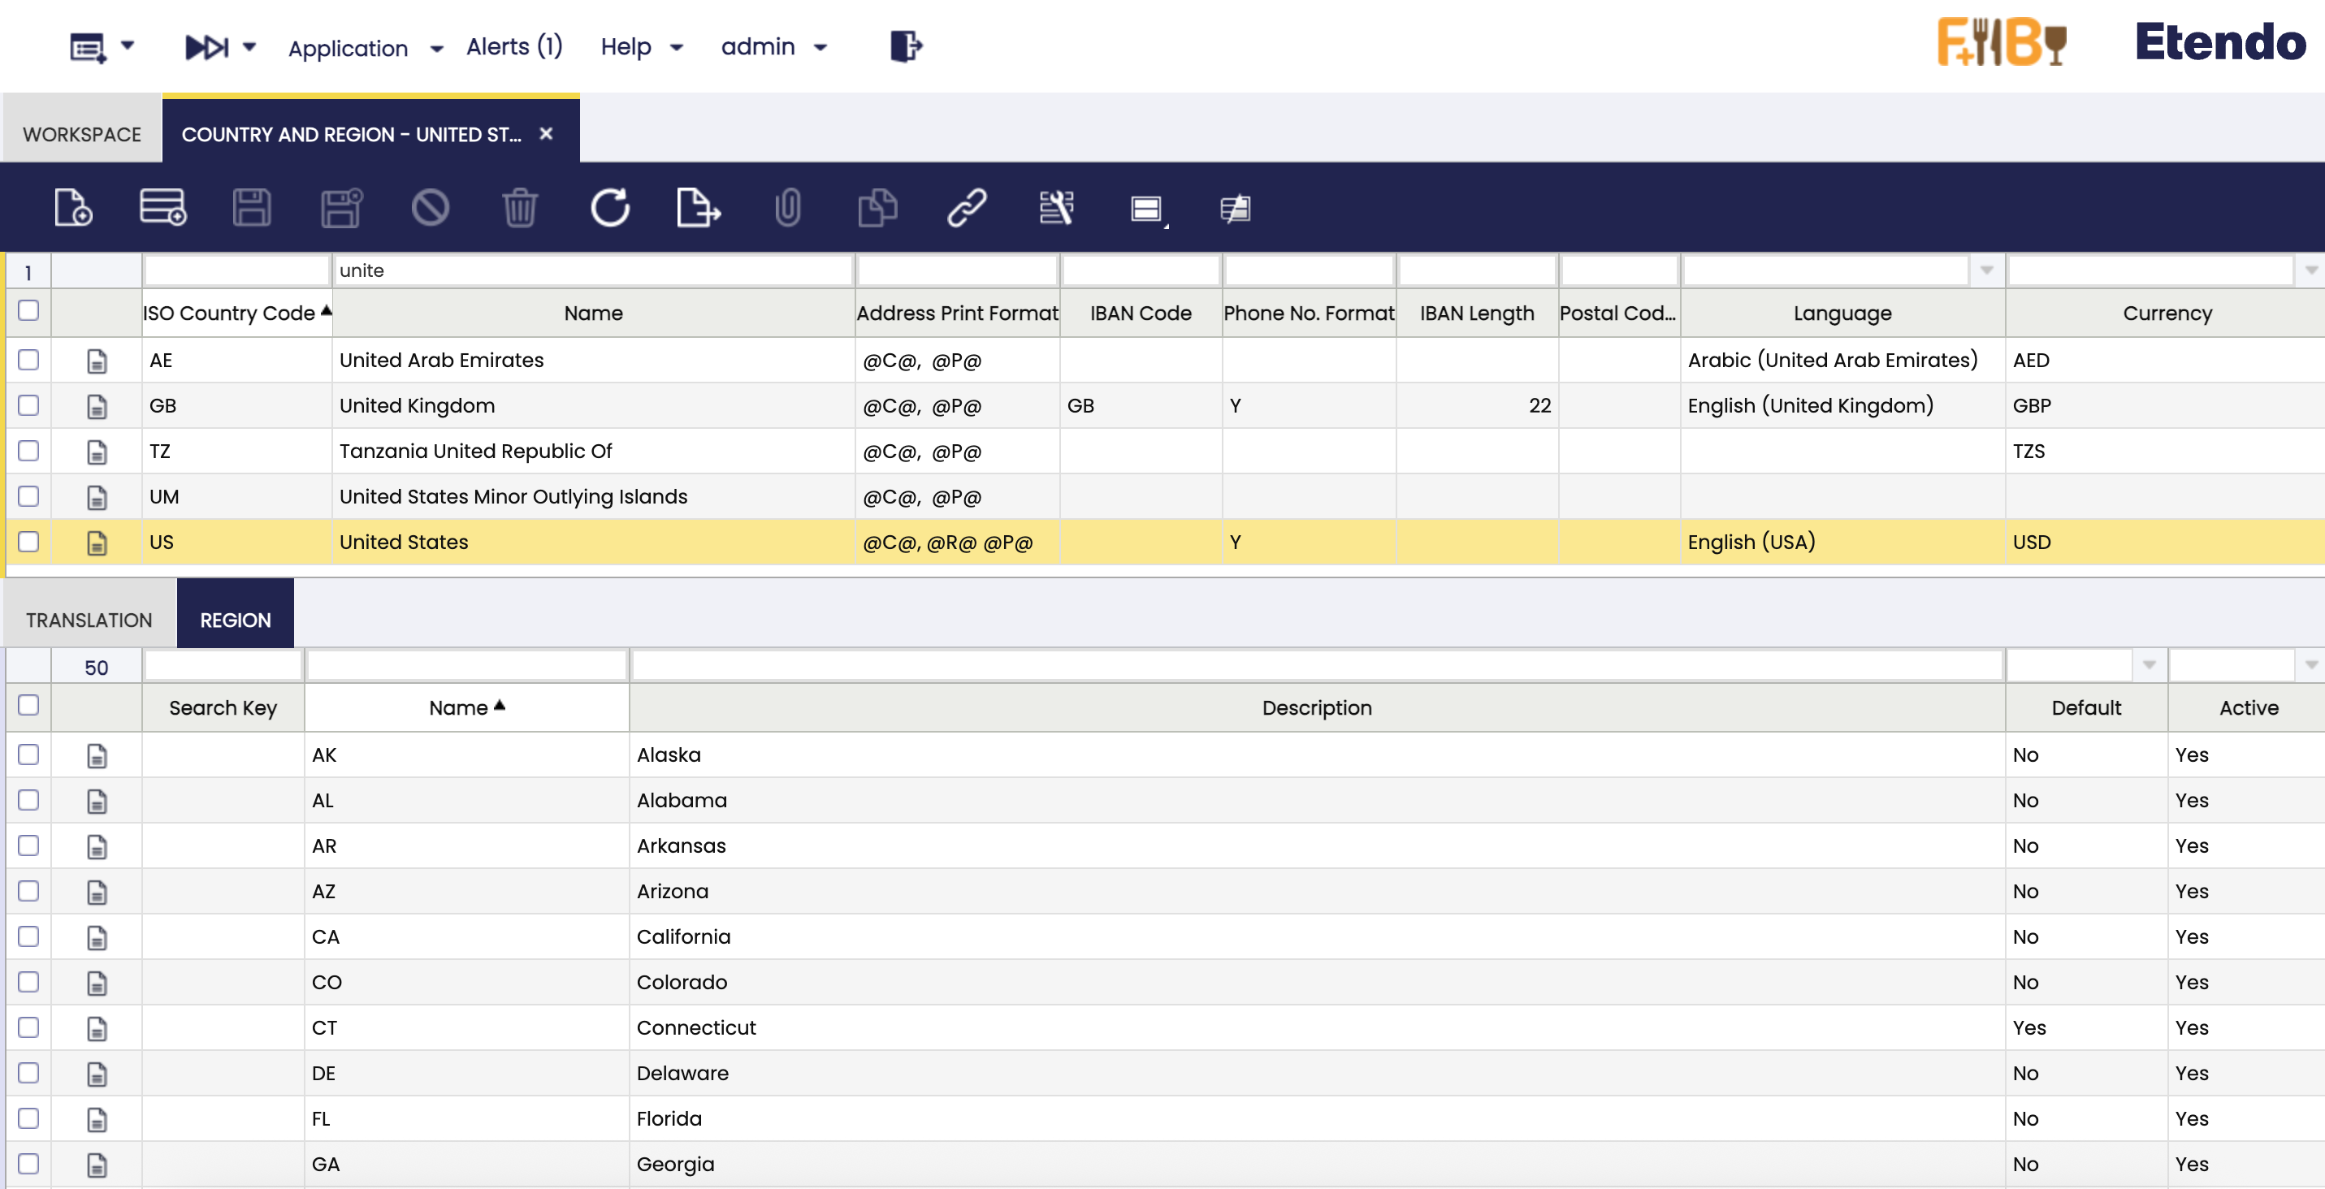Check the United Arab Emirates row checkbox

coord(29,360)
